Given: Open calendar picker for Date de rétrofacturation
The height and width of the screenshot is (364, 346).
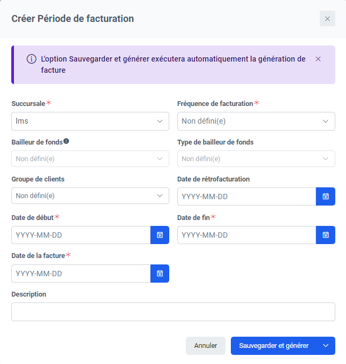Looking at the screenshot, I should [x=326, y=196].
